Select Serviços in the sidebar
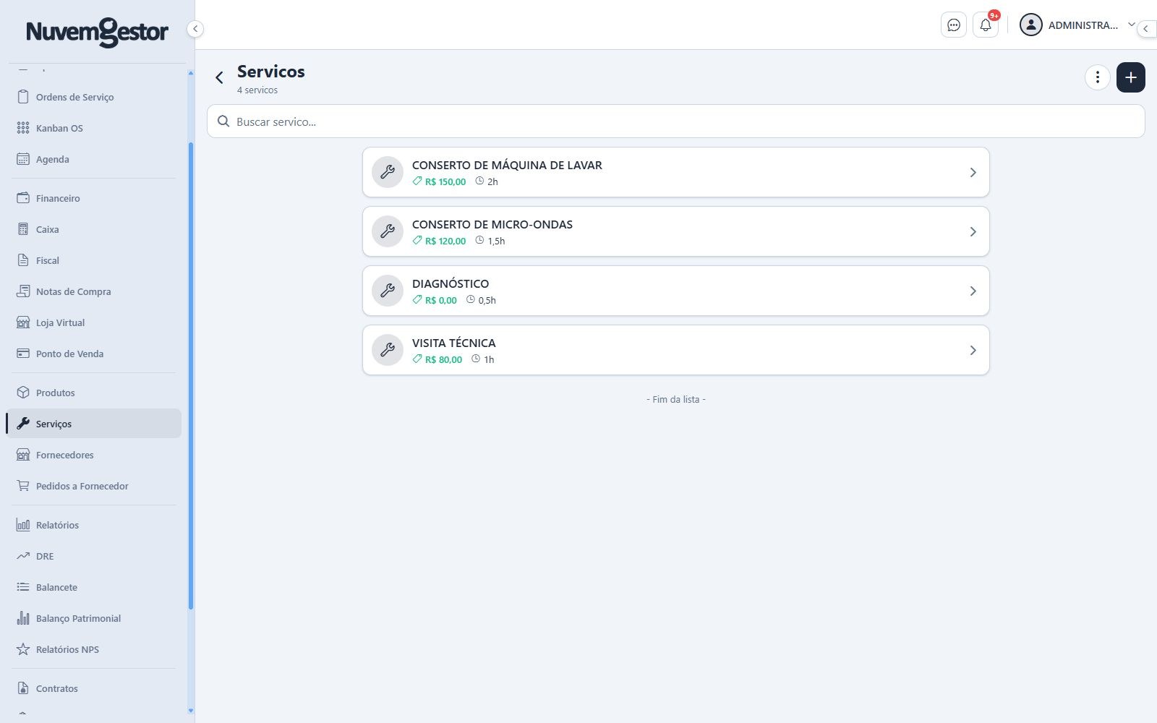Image resolution: width=1157 pixels, height=723 pixels. click(x=94, y=424)
